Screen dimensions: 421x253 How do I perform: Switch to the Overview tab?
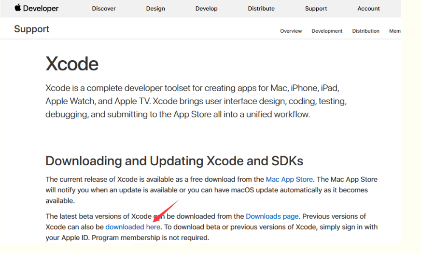[x=291, y=31]
